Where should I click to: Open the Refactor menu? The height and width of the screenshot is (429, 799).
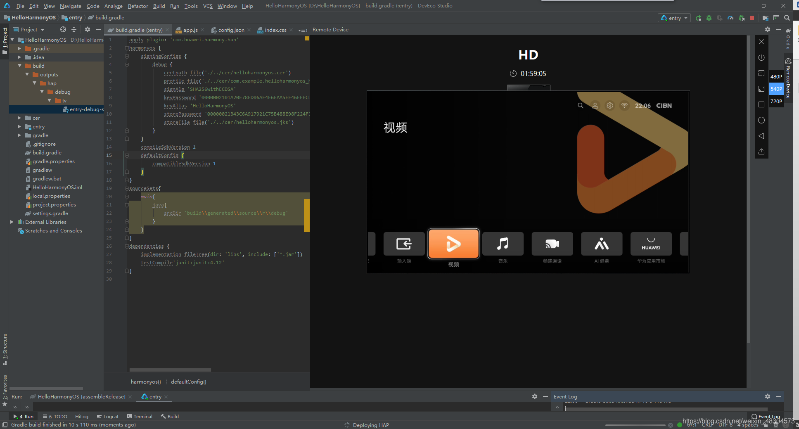[138, 6]
